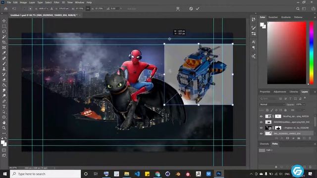
Task: Select the Gradient tool
Action: coord(4,85)
